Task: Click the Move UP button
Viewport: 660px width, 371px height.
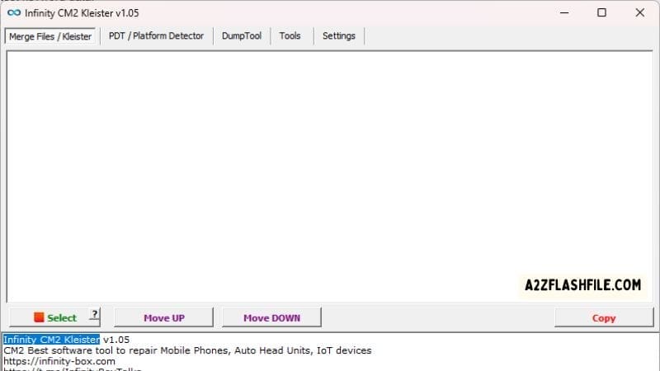Action: click(x=163, y=317)
